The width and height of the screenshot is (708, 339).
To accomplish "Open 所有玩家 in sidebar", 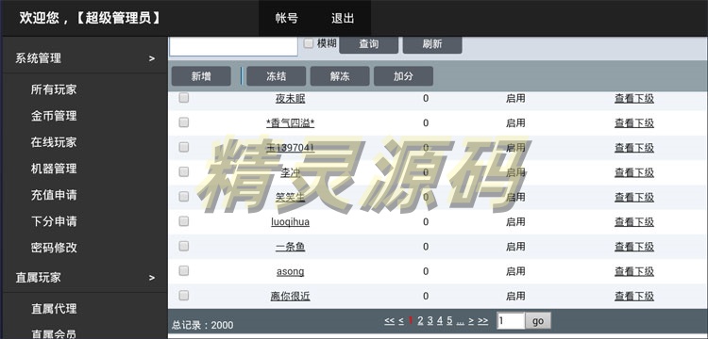I will pos(54,89).
